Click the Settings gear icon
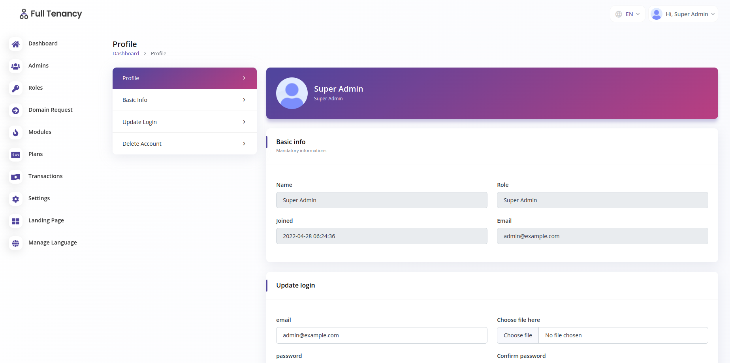730x363 pixels. click(15, 199)
